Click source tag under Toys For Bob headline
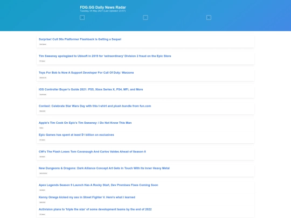Viewport: 291px width, 218px height. [x=43, y=78]
